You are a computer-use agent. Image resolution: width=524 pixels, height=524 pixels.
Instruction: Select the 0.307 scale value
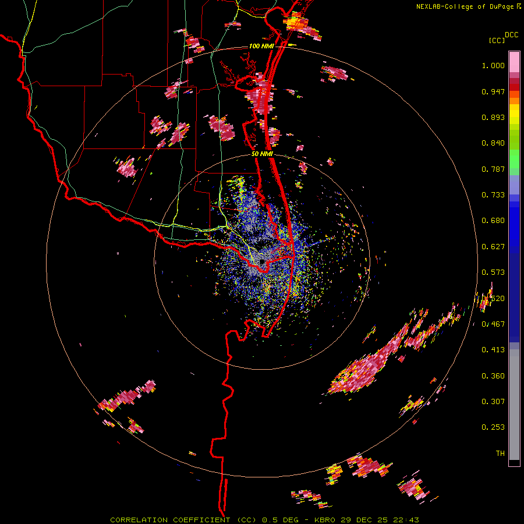(x=493, y=402)
